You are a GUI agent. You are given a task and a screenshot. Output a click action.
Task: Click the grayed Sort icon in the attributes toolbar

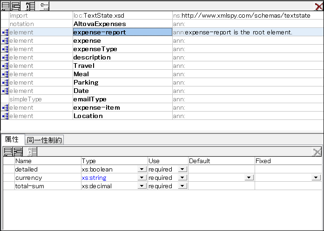tap(33, 152)
